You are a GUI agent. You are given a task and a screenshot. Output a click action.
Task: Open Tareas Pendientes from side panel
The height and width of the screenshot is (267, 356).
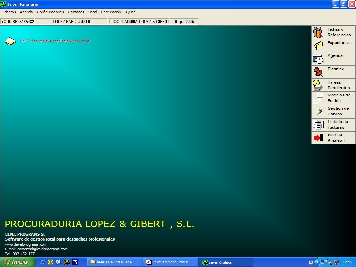pyautogui.click(x=333, y=85)
